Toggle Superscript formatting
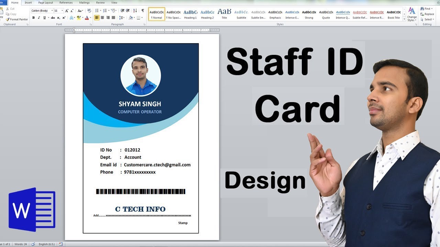This screenshot has width=440, height=247. pyautogui.click(x=64, y=17)
